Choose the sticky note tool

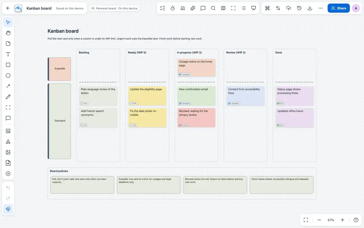tap(8, 43)
